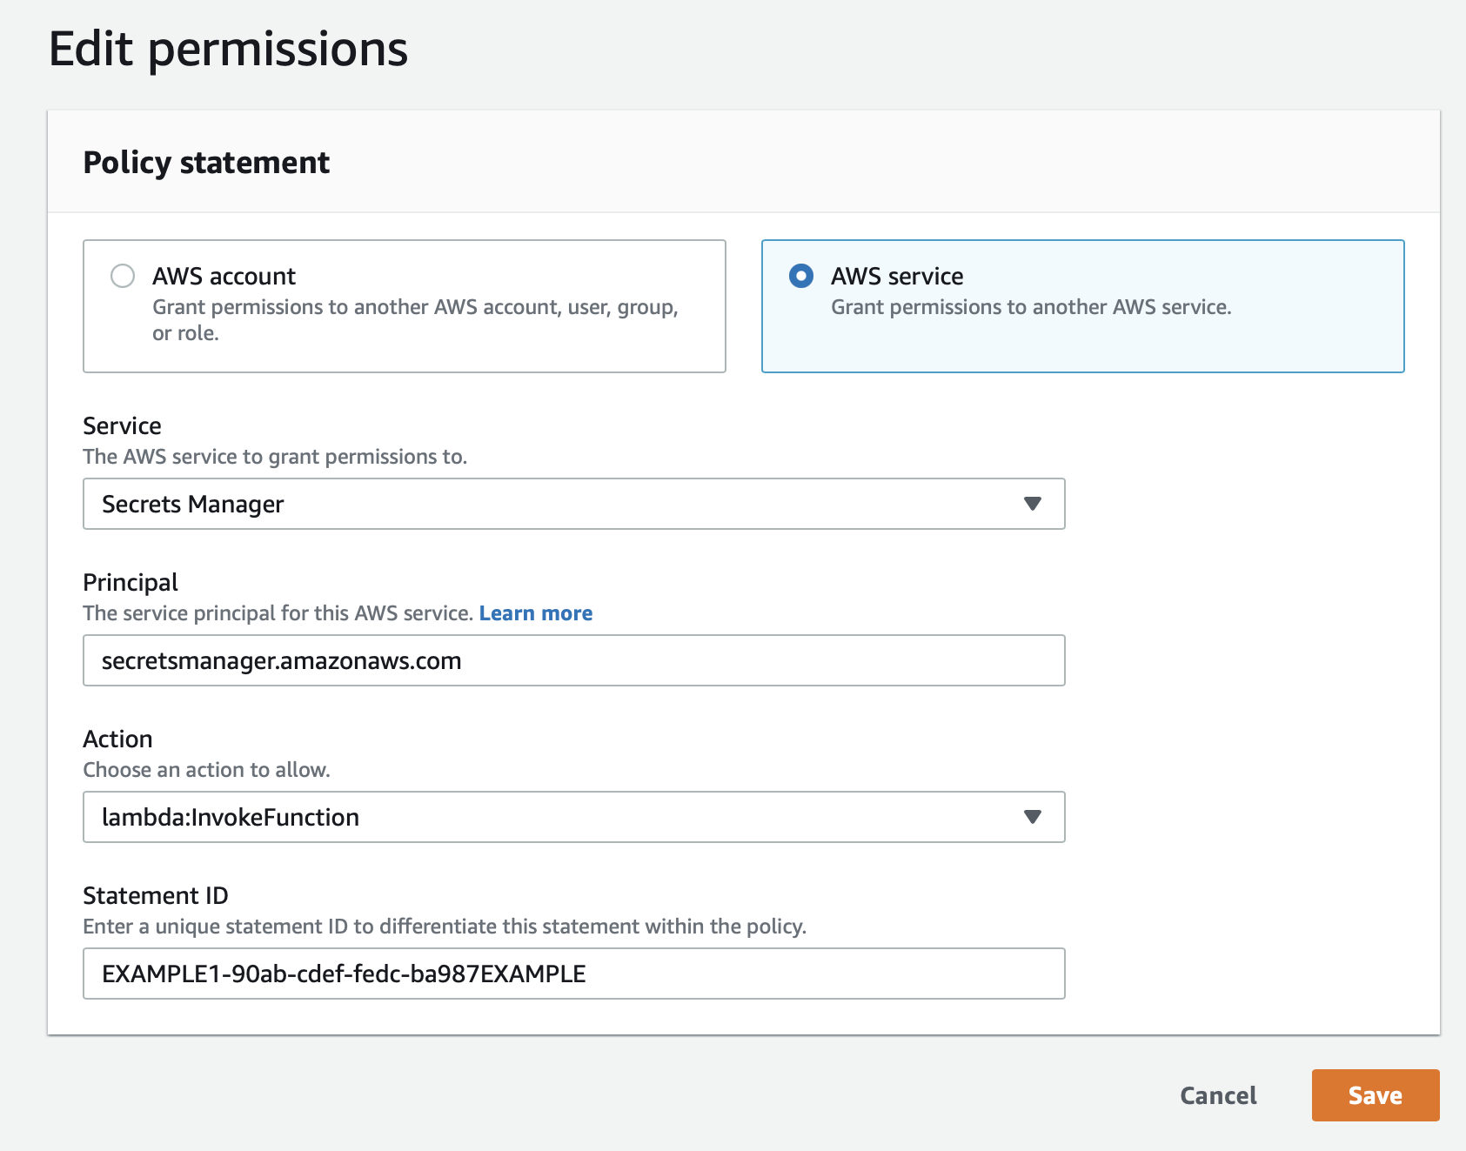Open the Action dropdown showing lambda:InvokeFunction

point(574,817)
